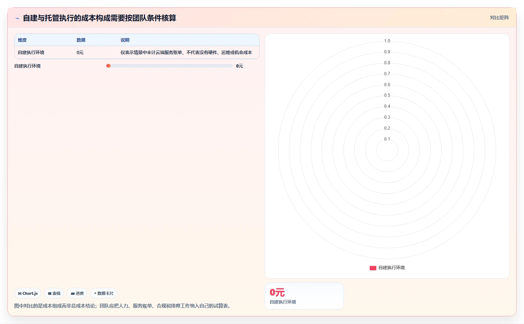Viewport: 524px width, 324px height.
Task: Click the description cell starting with 仅表示情景中
Action: coord(186,53)
